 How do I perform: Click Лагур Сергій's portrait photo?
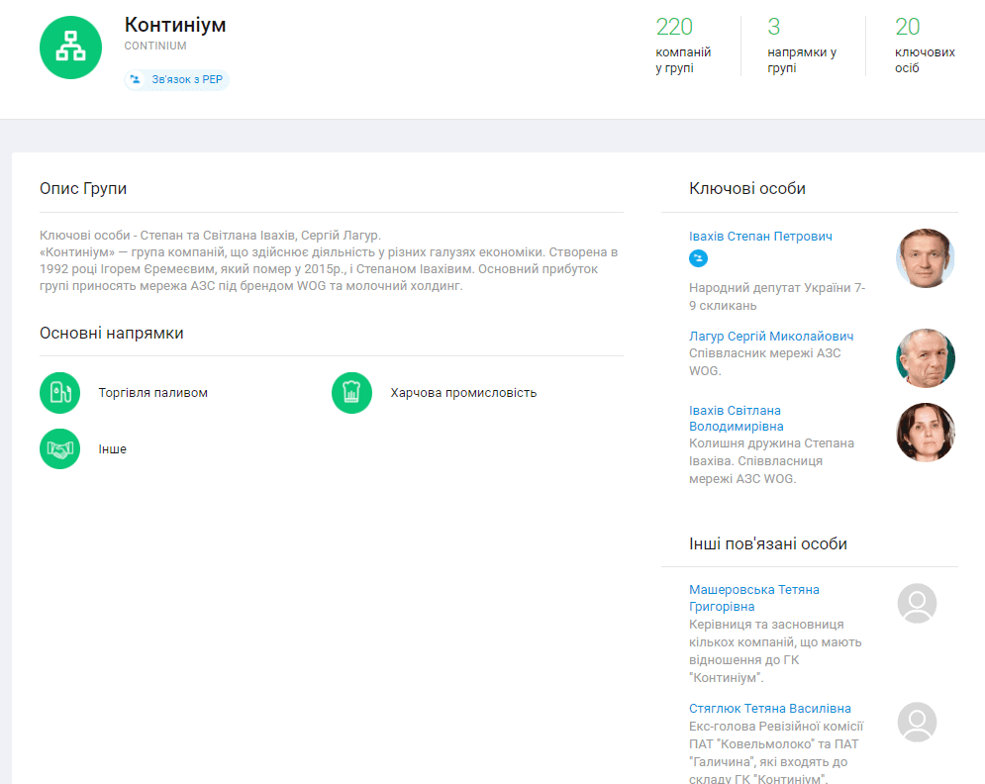pos(926,358)
